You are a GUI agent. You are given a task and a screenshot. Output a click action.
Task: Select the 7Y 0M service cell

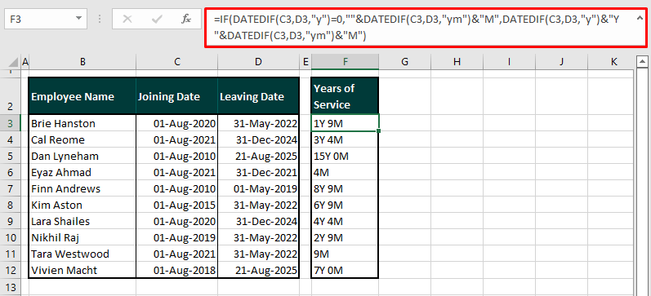click(345, 271)
